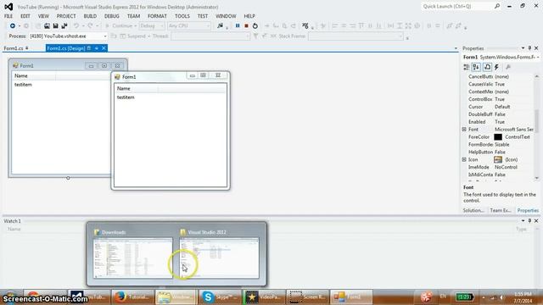Pause debugging with Break All button
543x305 pixels.
click(238, 25)
